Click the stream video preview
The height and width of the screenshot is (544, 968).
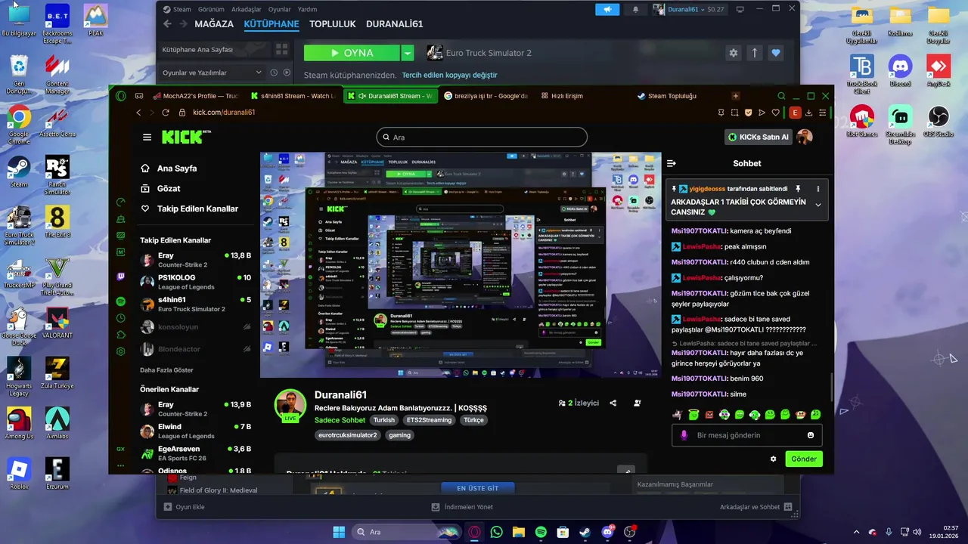pyautogui.click(x=461, y=264)
